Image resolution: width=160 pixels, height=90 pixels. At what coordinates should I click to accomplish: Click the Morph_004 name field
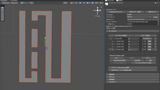pos(122,44)
